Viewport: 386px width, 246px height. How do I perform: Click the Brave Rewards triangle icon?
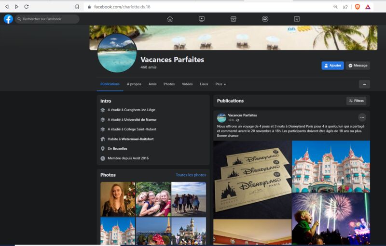[368, 7]
